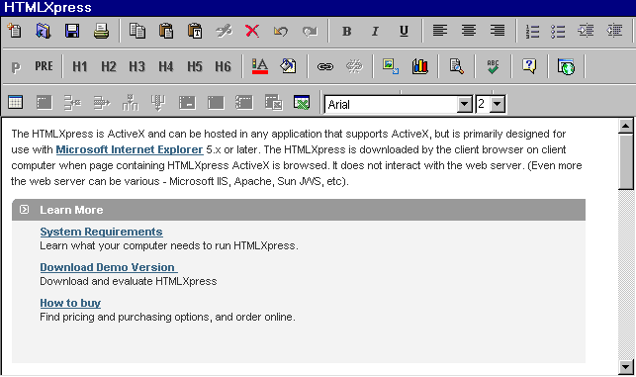Image resolution: width=636 pixels, height=377 pixels.
Task: Toggle numbered list
Action: 532,32
